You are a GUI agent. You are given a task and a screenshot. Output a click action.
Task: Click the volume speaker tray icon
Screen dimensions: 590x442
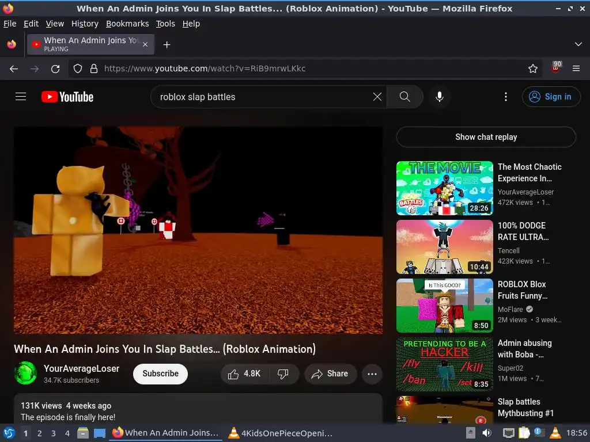tap(487, 433)
